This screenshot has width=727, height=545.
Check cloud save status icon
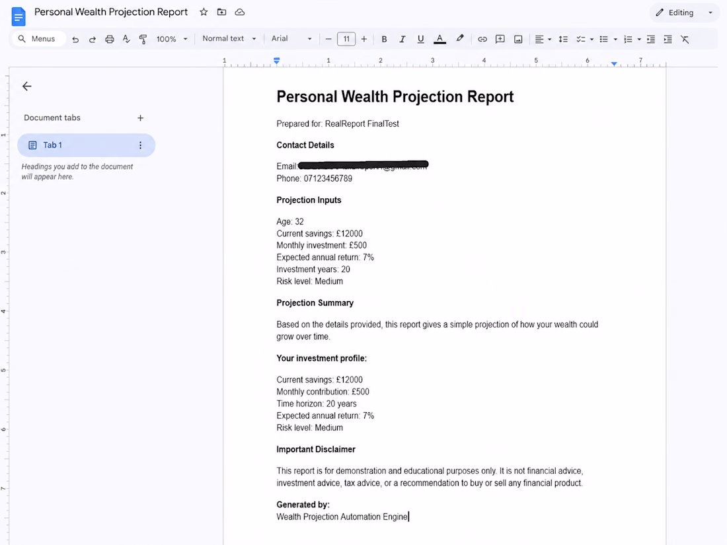pos(240,12)
